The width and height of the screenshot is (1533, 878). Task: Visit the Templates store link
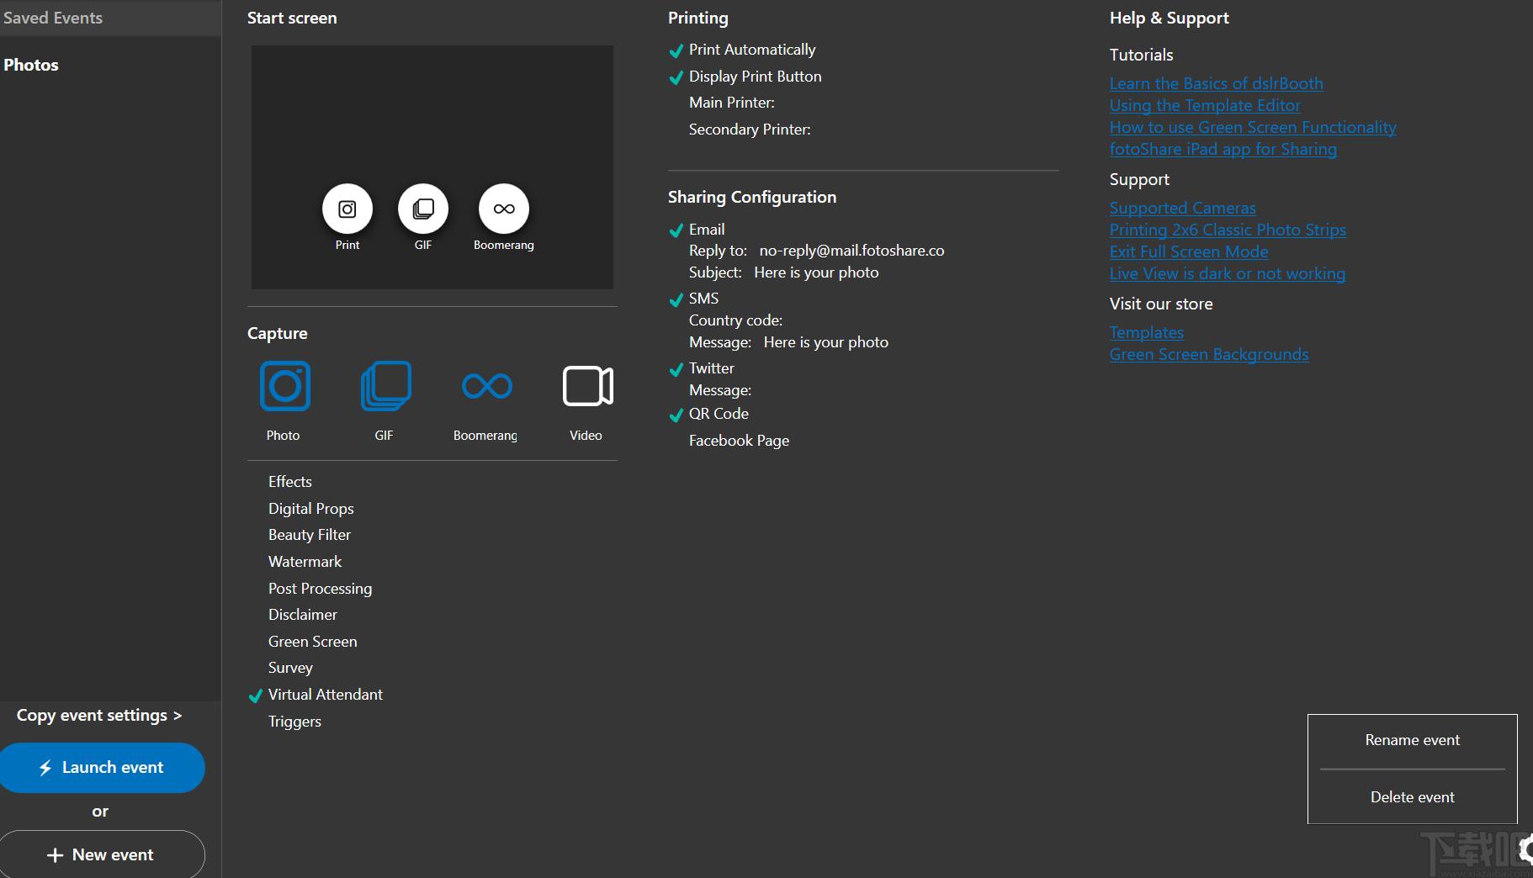[x=1146, y=332]
